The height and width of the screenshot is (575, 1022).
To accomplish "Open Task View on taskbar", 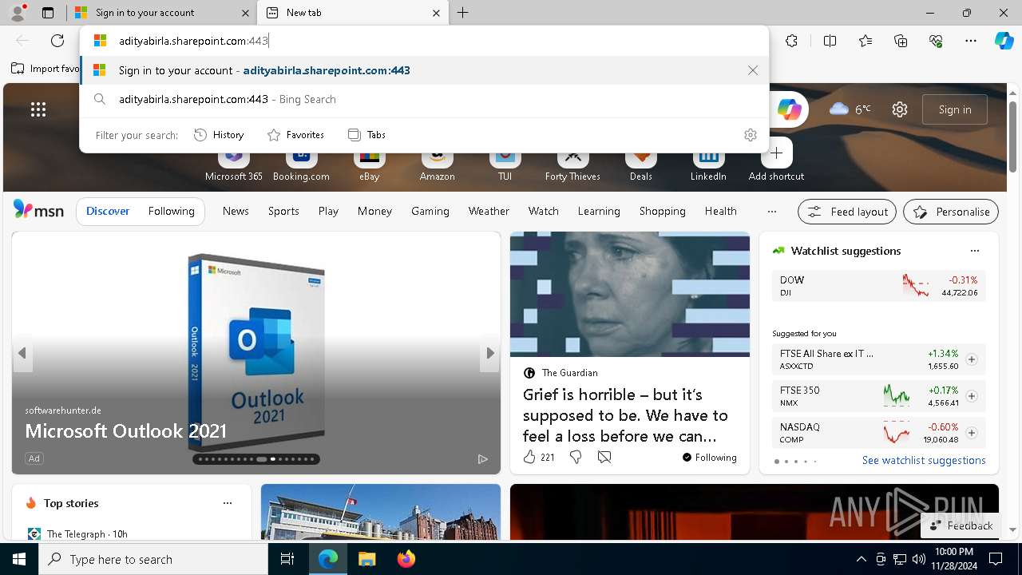I will coord(287,559).
